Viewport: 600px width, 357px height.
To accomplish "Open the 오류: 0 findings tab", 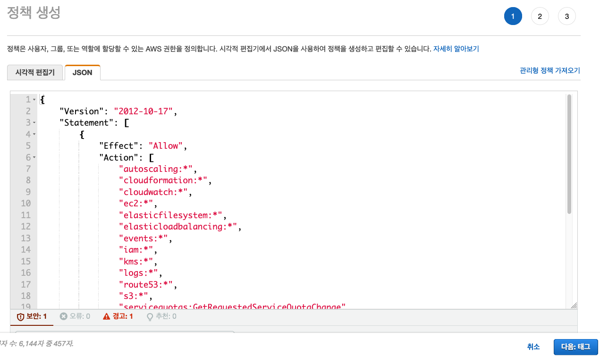I will tap(75, 316).
